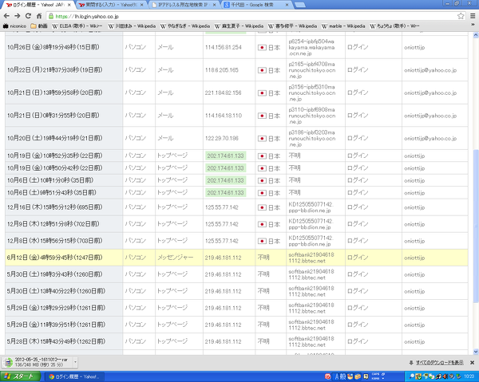Click IP address 221.184.82.156
Image resolution: width=479 pixels, height=382 pixels.
[x=223, y=93]
